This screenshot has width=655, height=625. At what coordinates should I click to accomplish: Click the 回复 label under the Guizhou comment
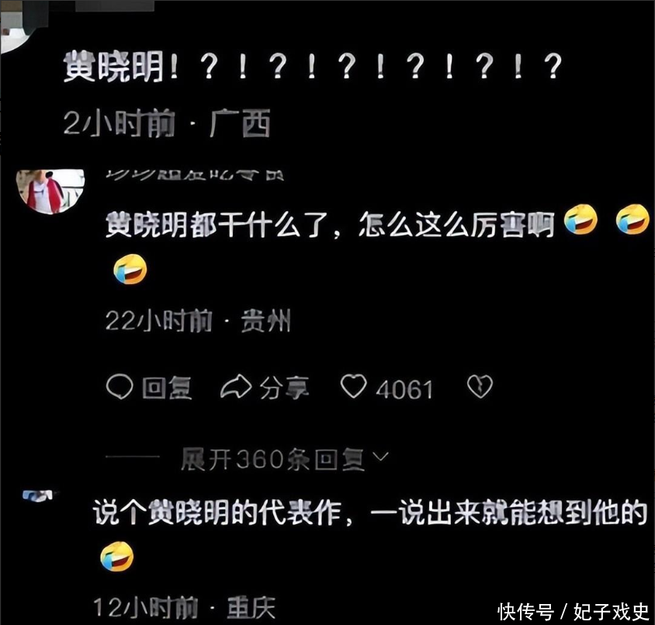pos(167,388)
